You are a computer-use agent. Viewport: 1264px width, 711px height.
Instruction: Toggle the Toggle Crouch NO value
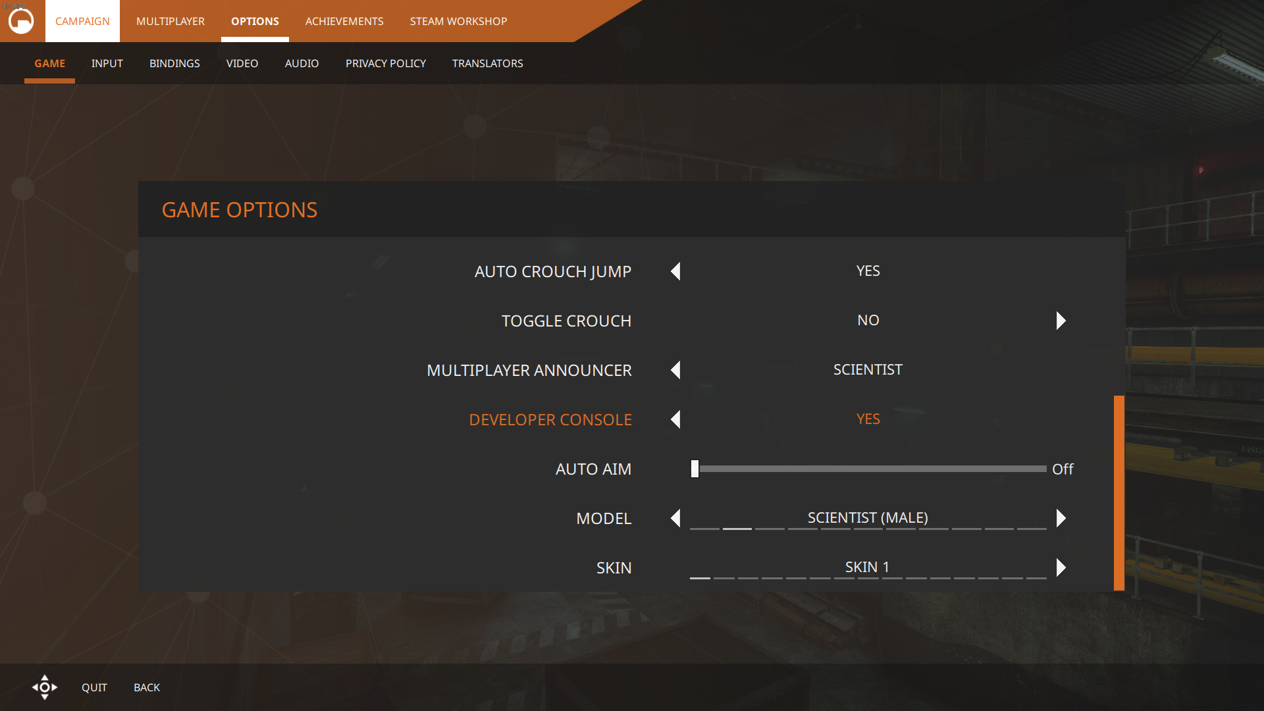868,321
